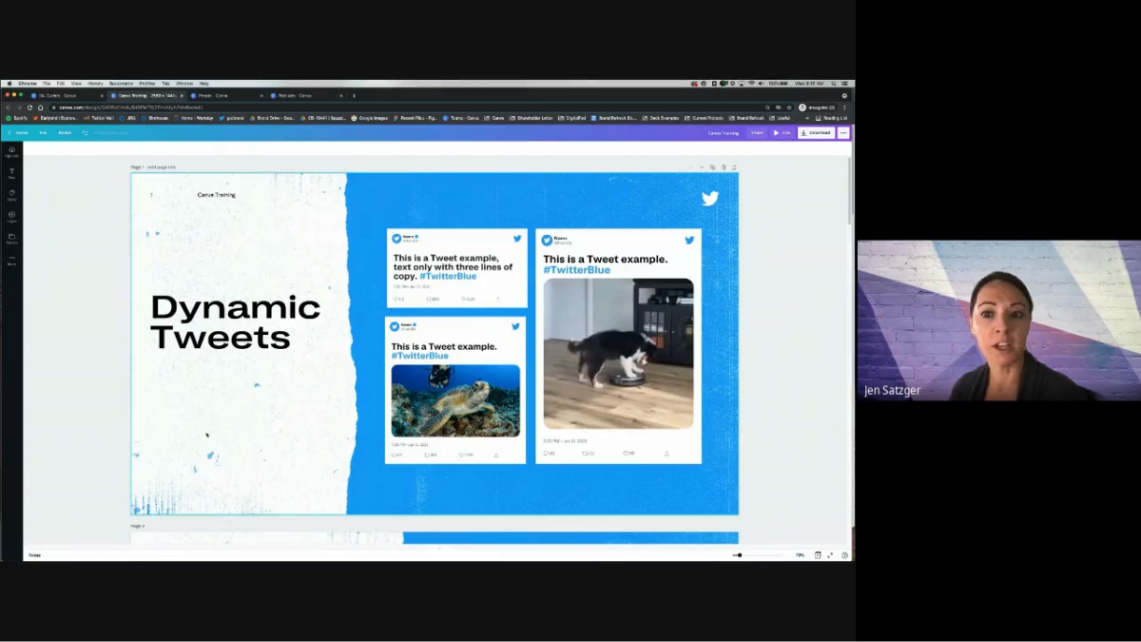
Task: Click Notes in the bottom bar
Action: pyautogui.click(x=34, y=554)
